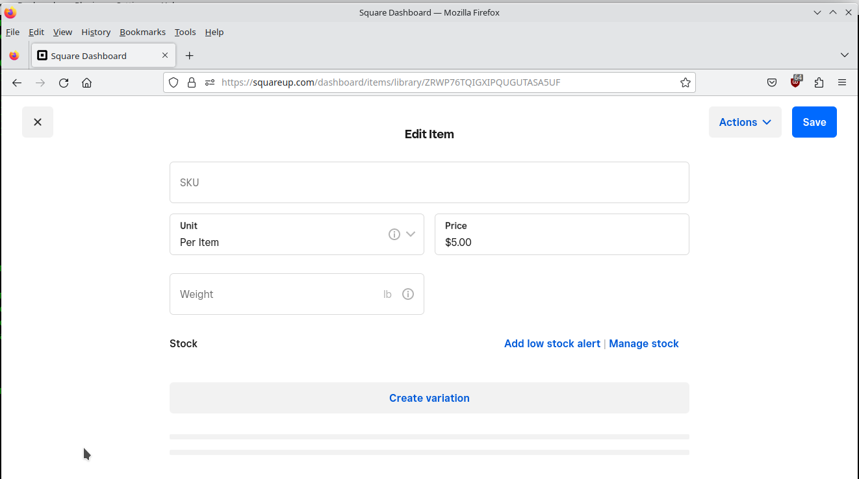Navigate back using the browser arrow
859x479 pixels.
point(16,82)
